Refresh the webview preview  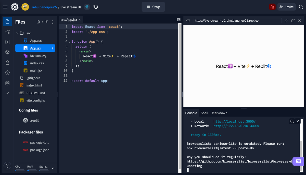click(x=188, y=21)
